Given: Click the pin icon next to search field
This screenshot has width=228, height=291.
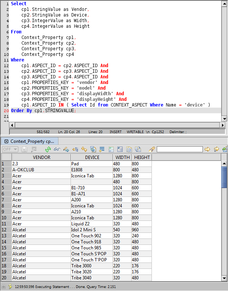Looking at the screenshot, I should click(x=152, y=149).
